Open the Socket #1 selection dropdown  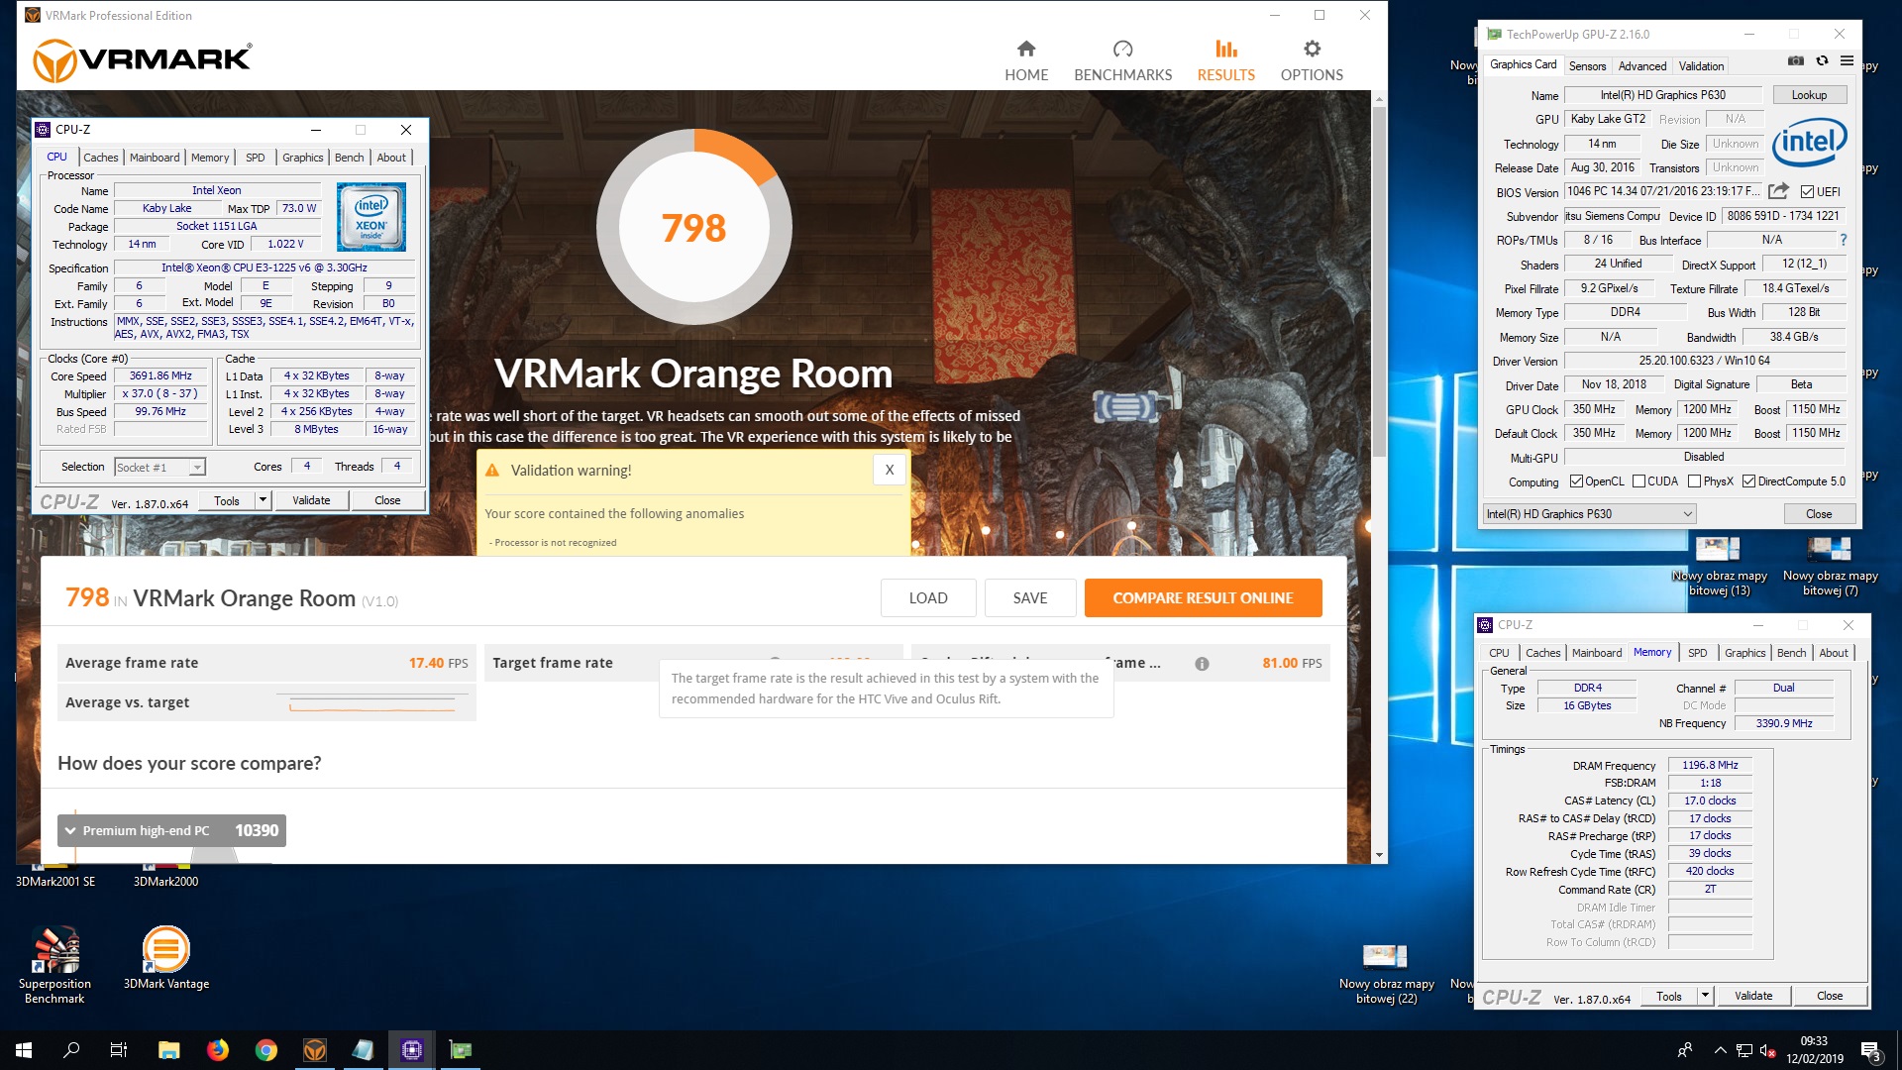[x=159, y=467]
